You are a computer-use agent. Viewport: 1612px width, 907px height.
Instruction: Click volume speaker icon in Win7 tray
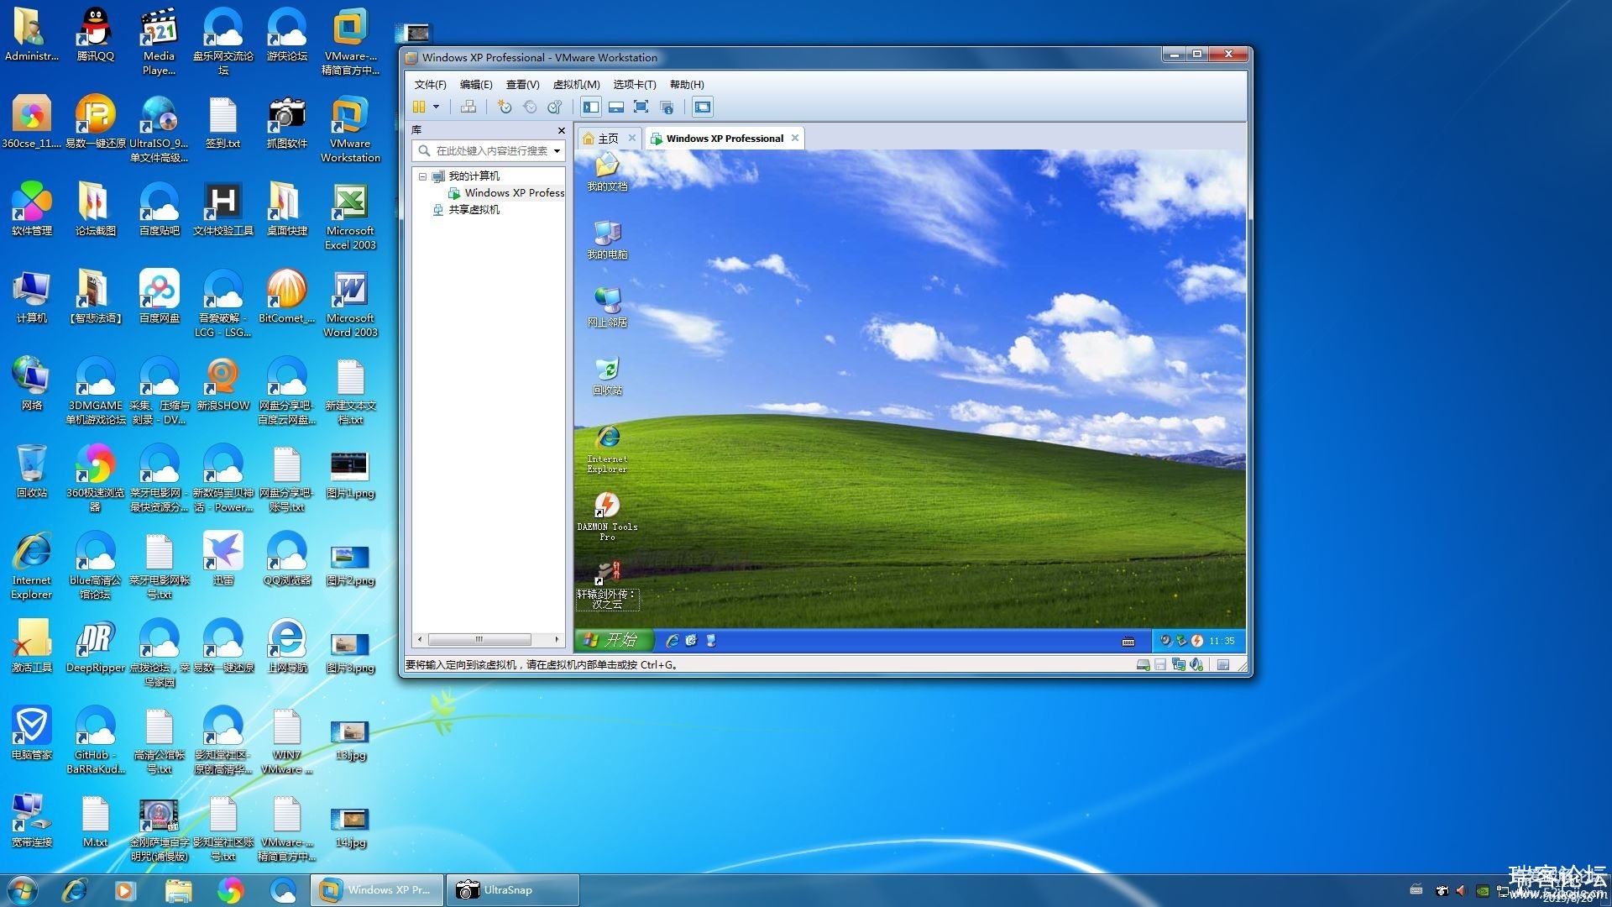click(x=1460, y=890)
